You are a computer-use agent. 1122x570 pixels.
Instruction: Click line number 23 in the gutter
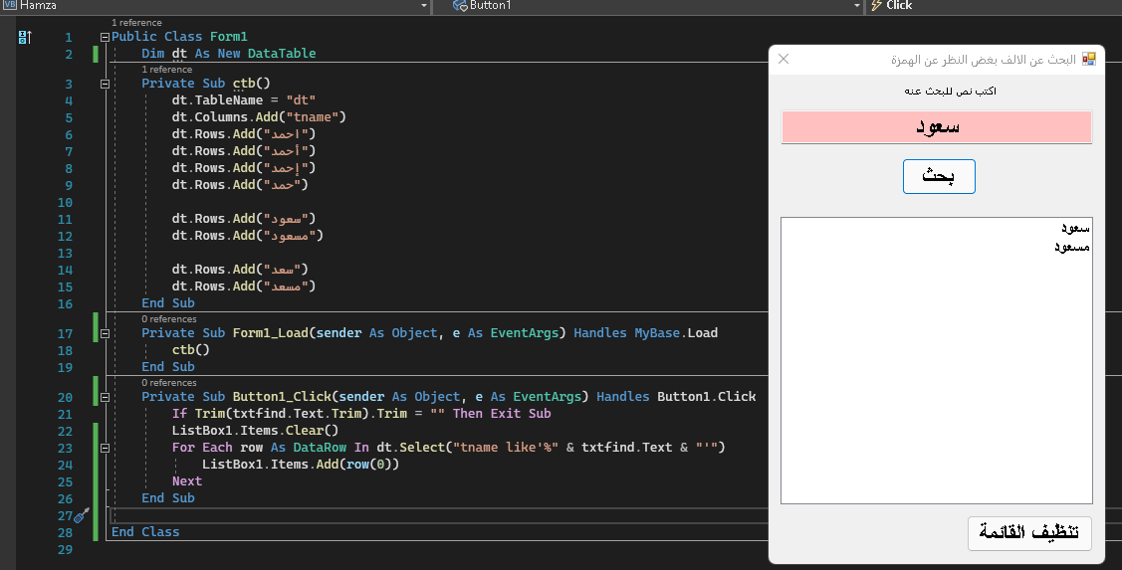[x=65, y=449]
